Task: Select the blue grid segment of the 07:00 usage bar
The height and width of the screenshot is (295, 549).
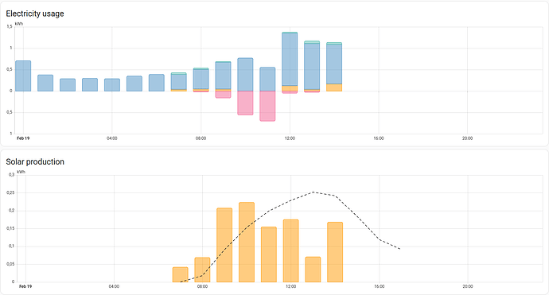Action: pos(178,82)
